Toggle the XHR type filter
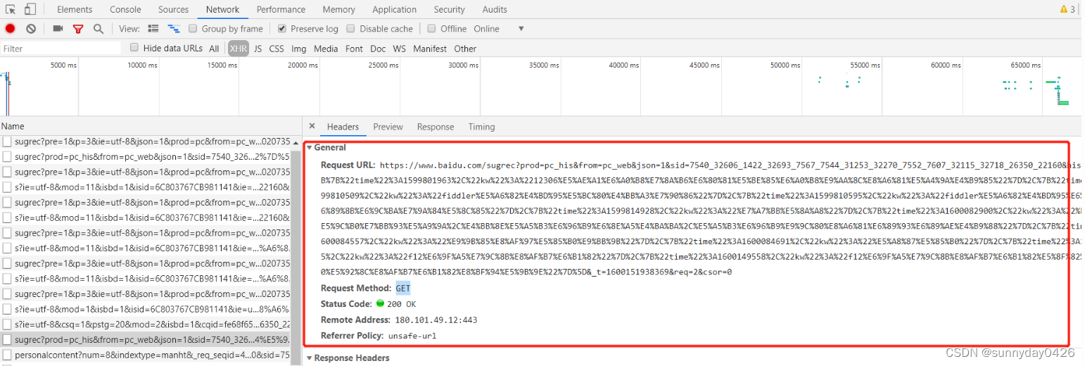 point(239,49)
